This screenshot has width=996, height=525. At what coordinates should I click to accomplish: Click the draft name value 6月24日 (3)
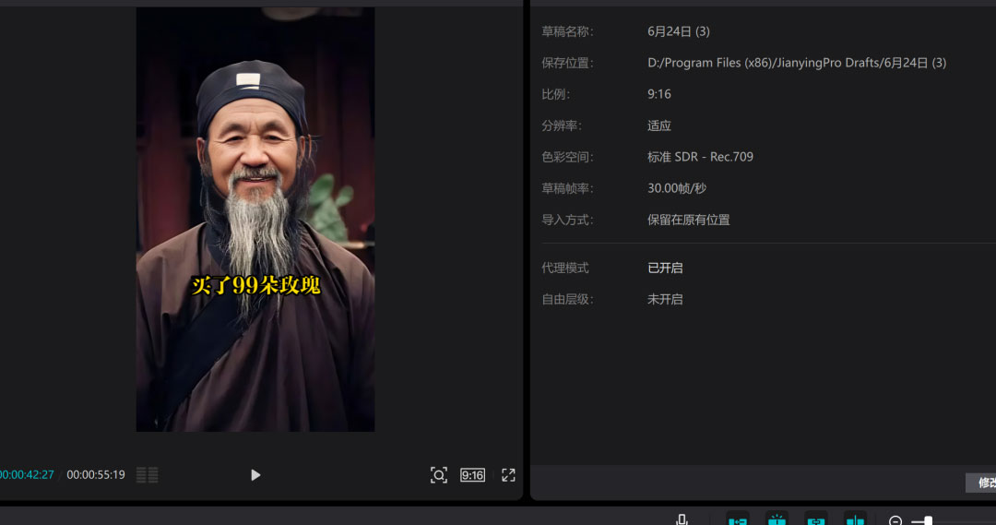click(x=678, y=31)
